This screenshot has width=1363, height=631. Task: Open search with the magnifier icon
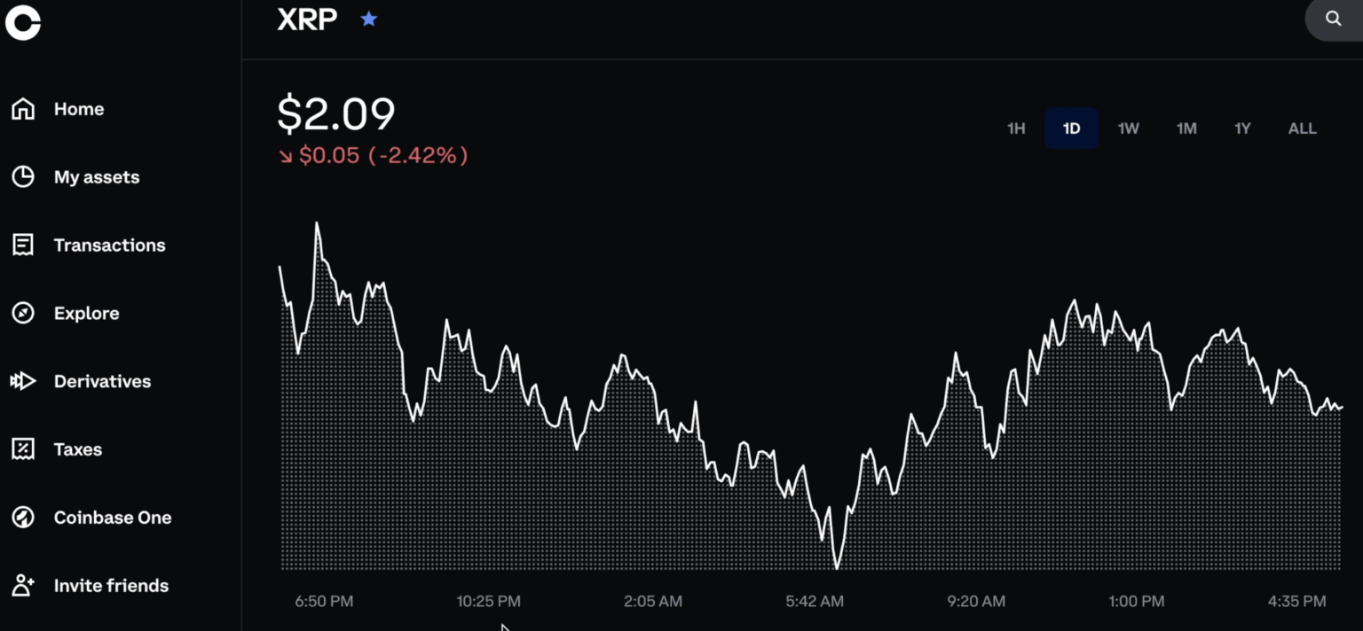(1333, 19)
